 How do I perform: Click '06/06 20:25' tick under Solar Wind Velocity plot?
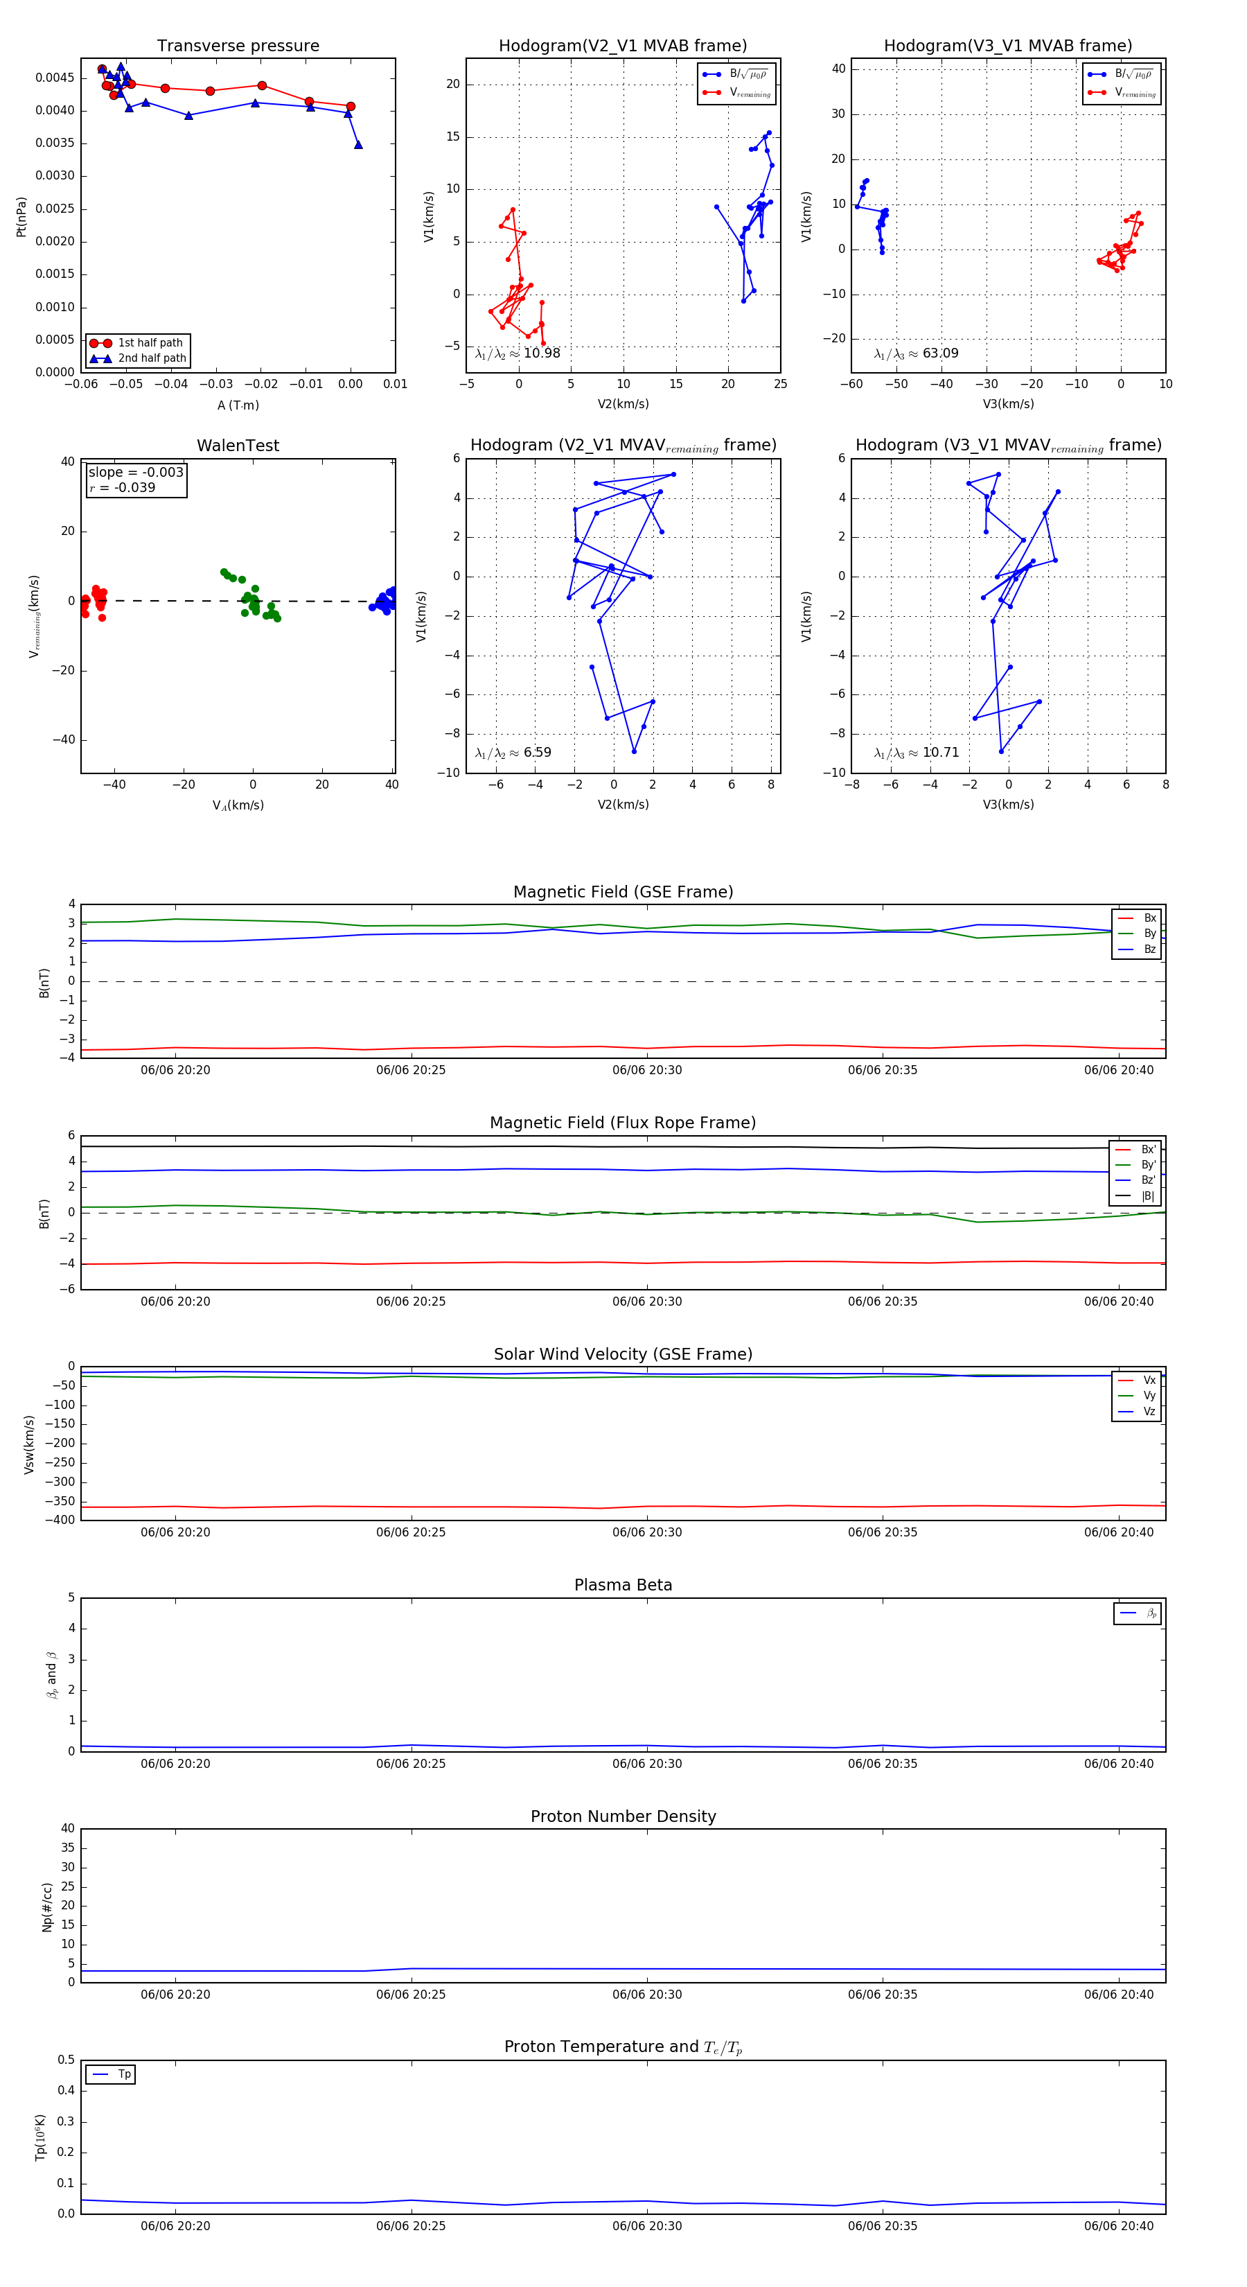(x=411, y=1532)
